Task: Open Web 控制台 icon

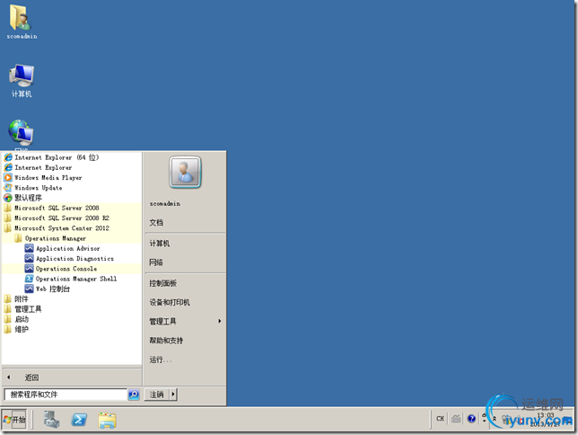Action: tap(29, 289)
